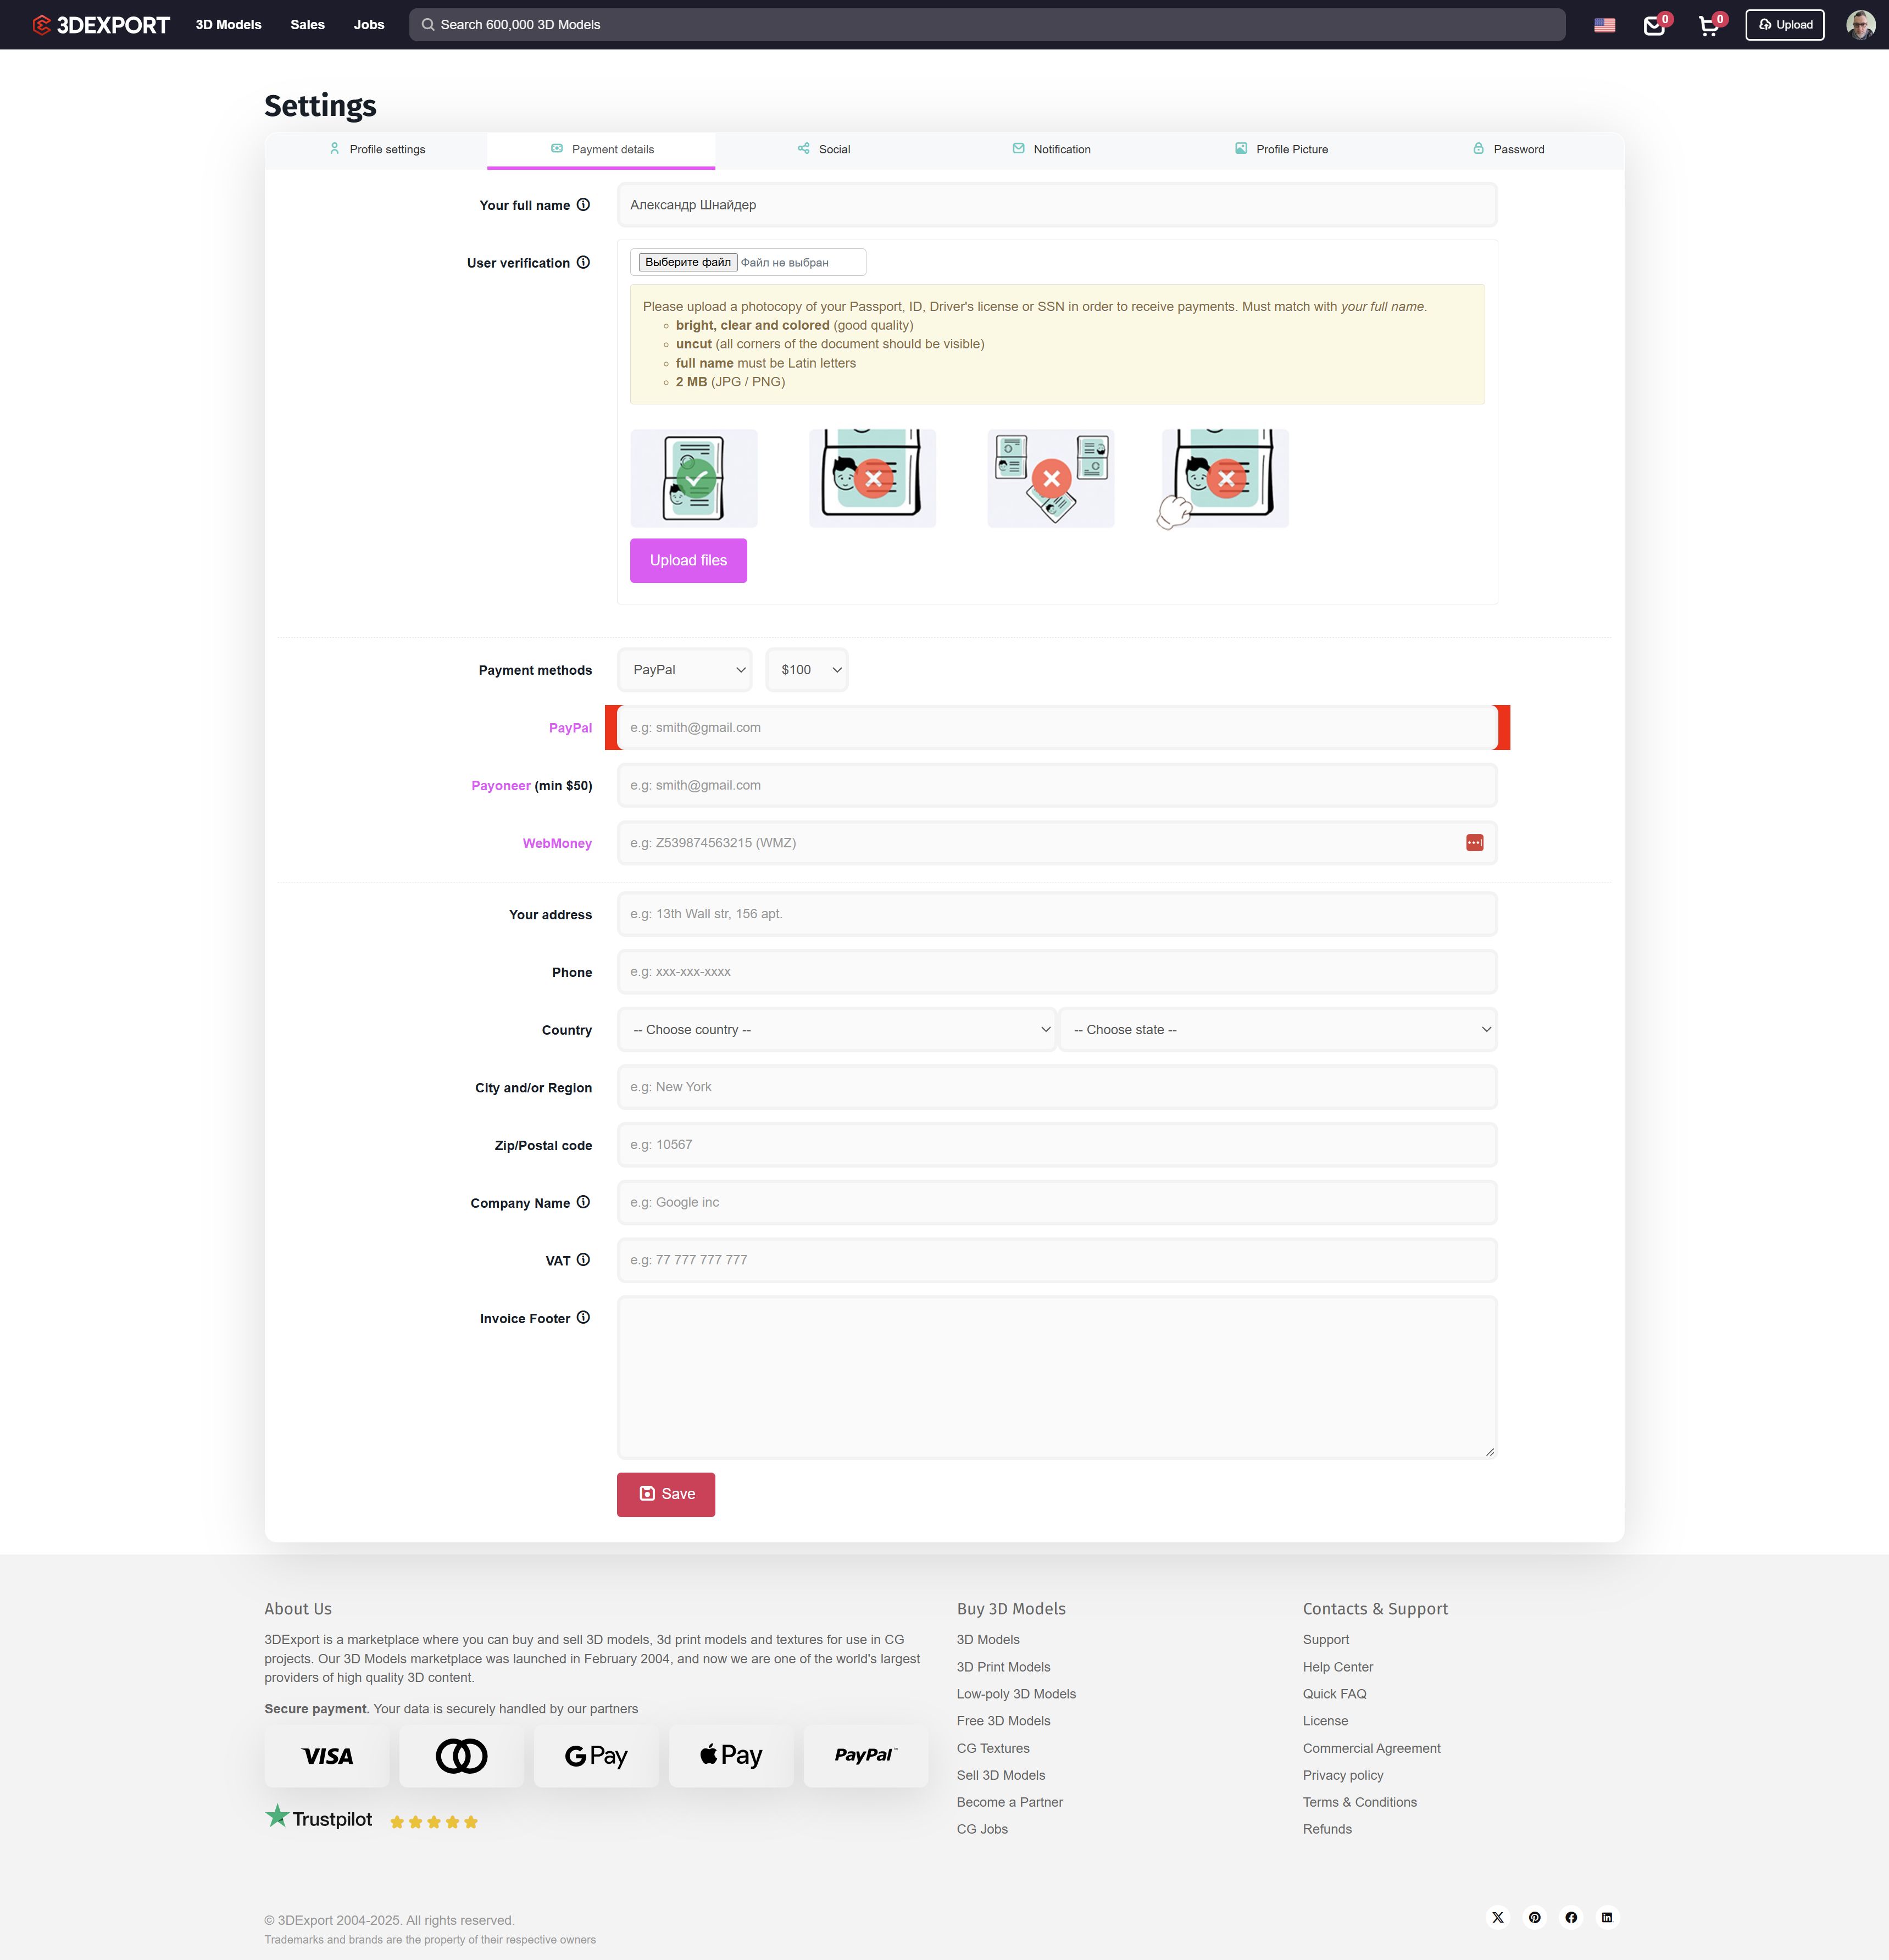Open the language flag selector
The width and height of the screenshot is (1889, 1960).
1604,25
